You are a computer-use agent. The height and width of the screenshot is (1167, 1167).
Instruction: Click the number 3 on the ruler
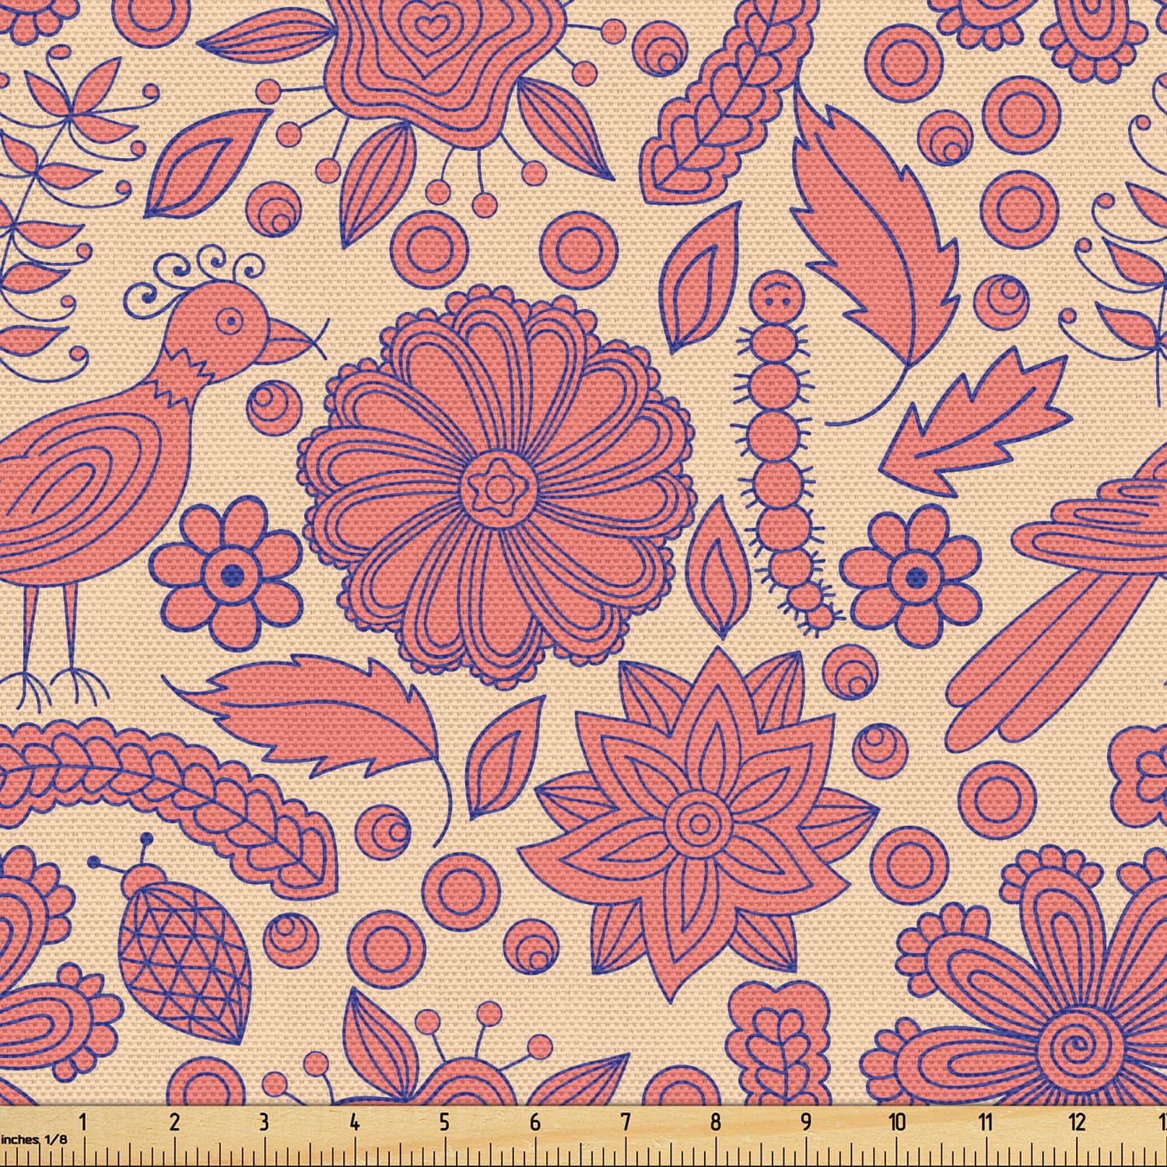coord(264,1122)
